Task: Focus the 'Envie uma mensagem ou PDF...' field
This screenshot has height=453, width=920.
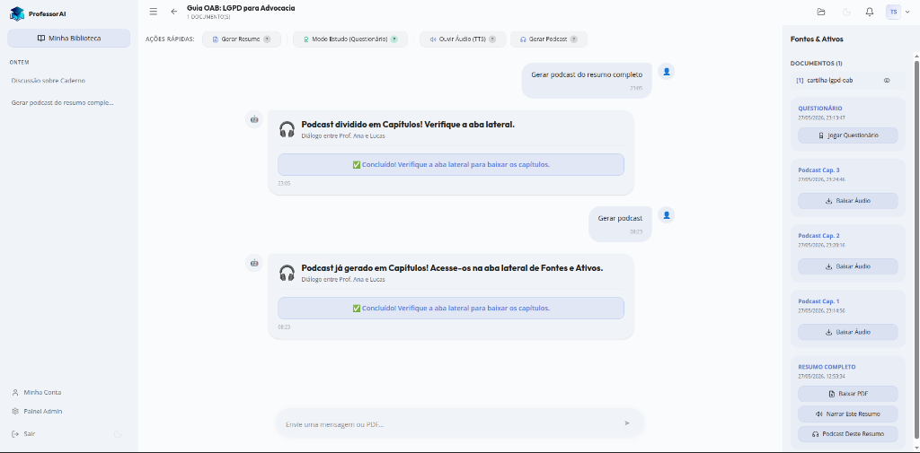Action: pyautogui.click(x=450, y=423)
